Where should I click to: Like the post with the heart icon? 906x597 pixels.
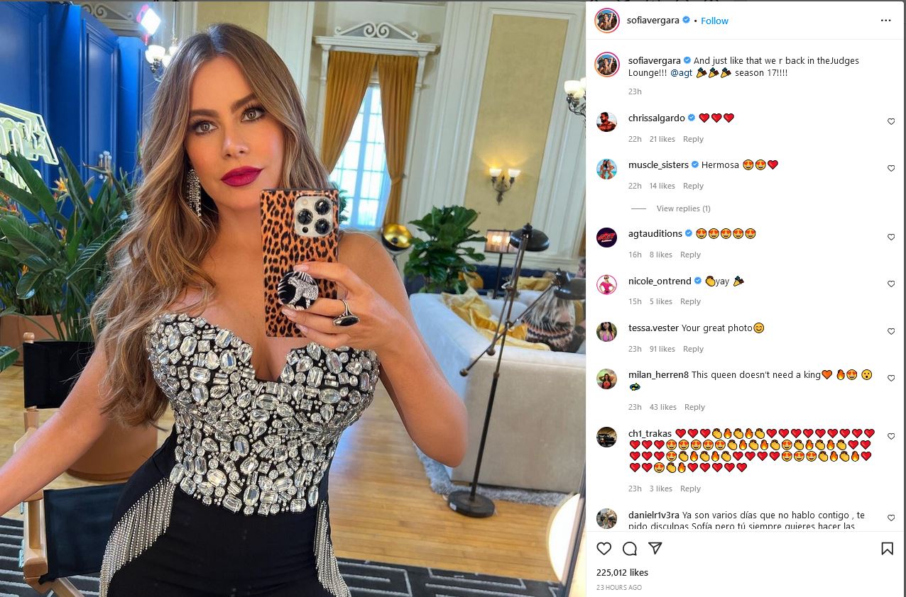(x=604, y=549)
